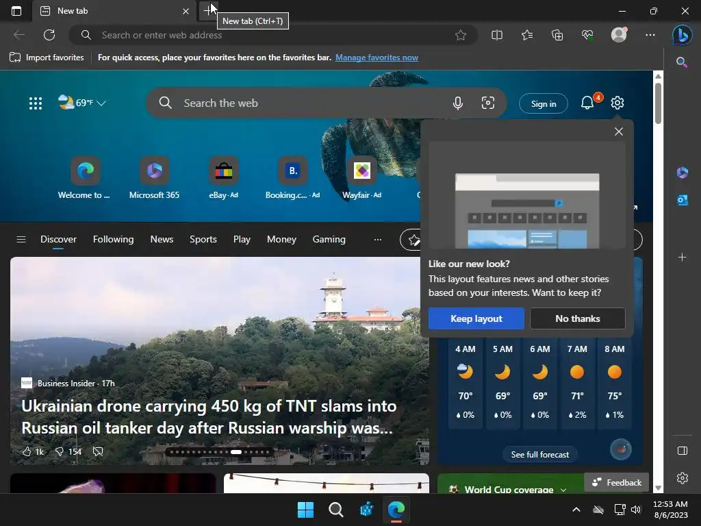Image resolution: width=701 pixels, height=526 pixels.
Task: Select active carousel slide indicator
Action: [x=236, y=452]
